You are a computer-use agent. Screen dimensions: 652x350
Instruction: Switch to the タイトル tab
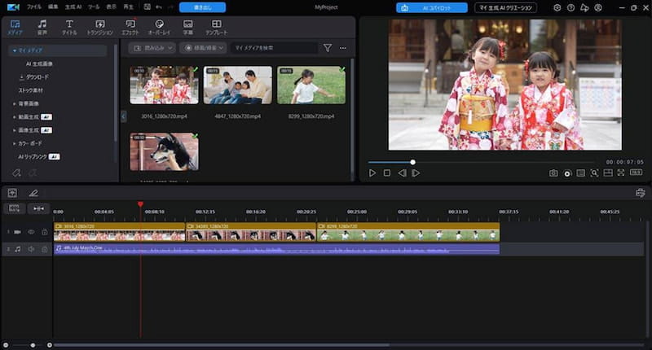click(x=68, y=28)
